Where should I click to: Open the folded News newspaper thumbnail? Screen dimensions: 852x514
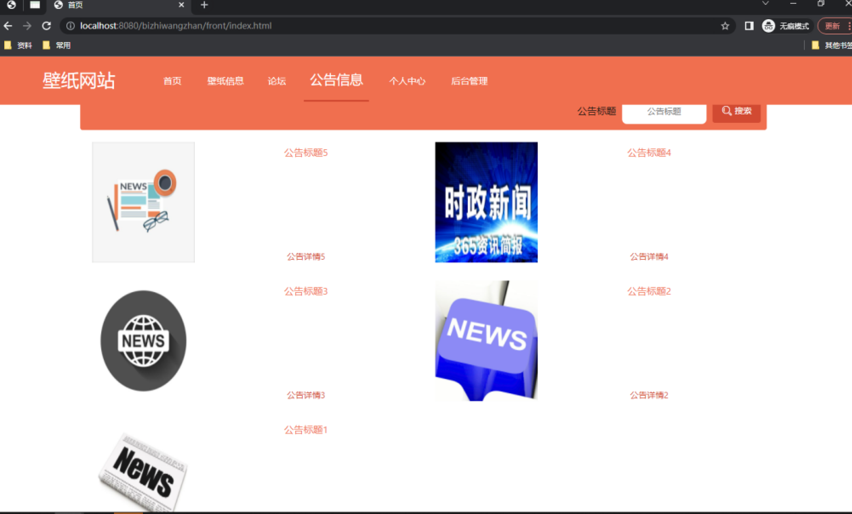click(143, 471)
